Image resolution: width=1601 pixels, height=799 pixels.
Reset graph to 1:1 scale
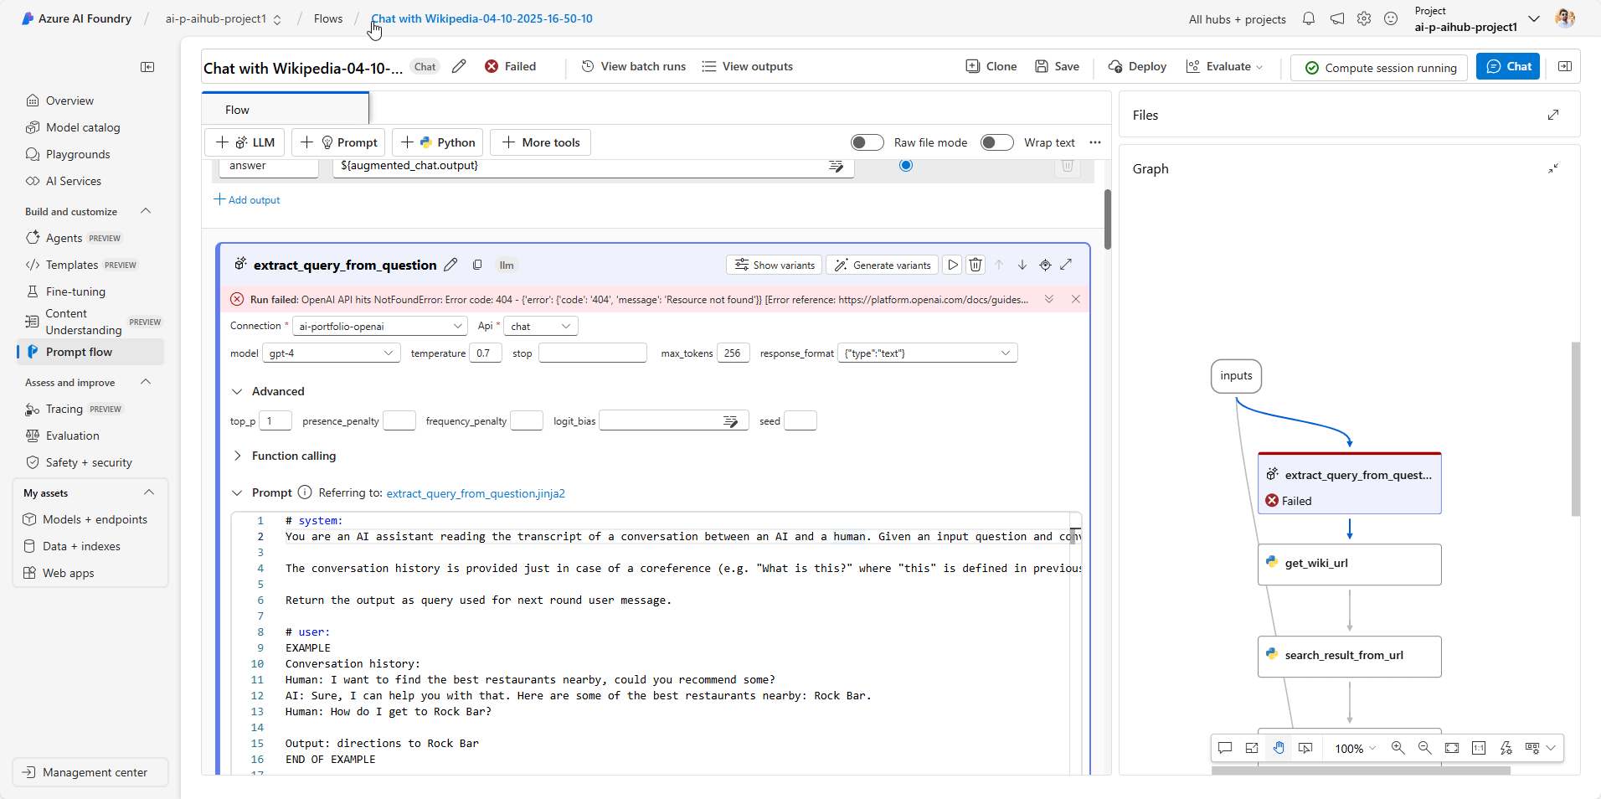click(x=1479, y=748)
